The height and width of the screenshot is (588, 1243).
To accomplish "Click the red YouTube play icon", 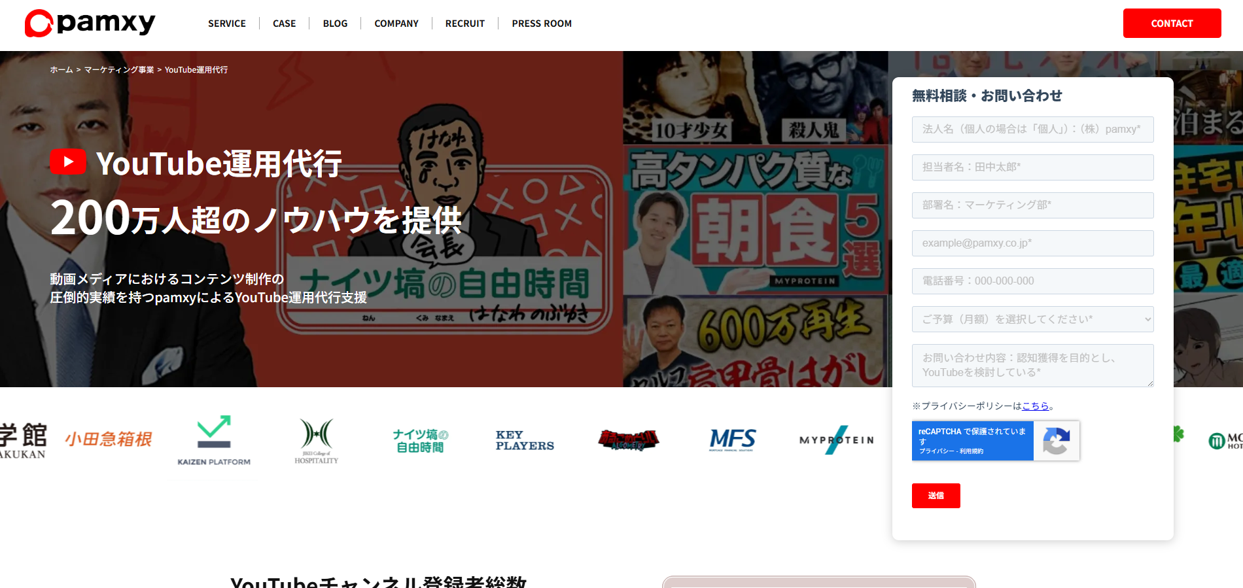I will pyautogui.click(x=68, y=162).
